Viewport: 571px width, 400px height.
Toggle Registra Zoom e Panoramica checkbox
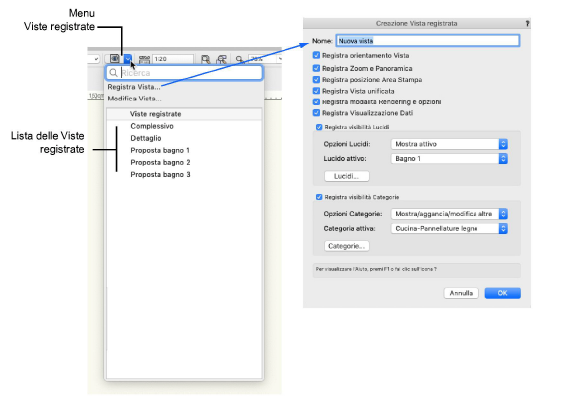[x=316, y=68]
